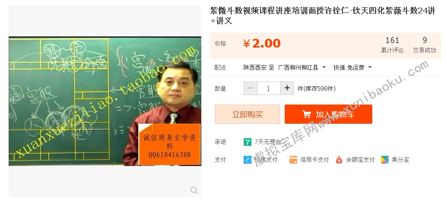This screenshot has width=446, height=202.
Task: Click the magnifier zoom icon on product image
Action: pyautogui.click(x=194, y=190)
